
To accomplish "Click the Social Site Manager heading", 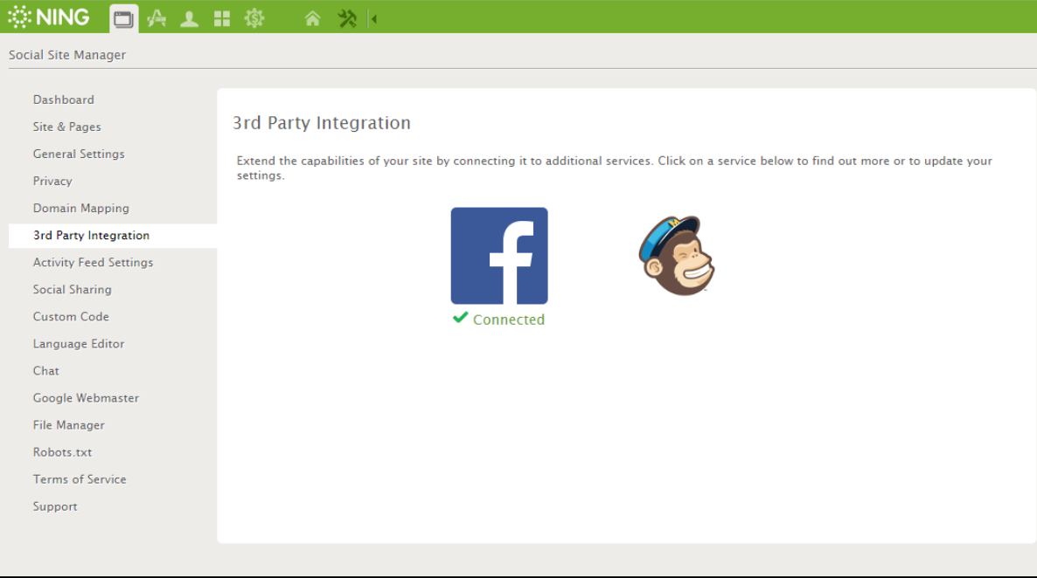I will pos(66,55).
